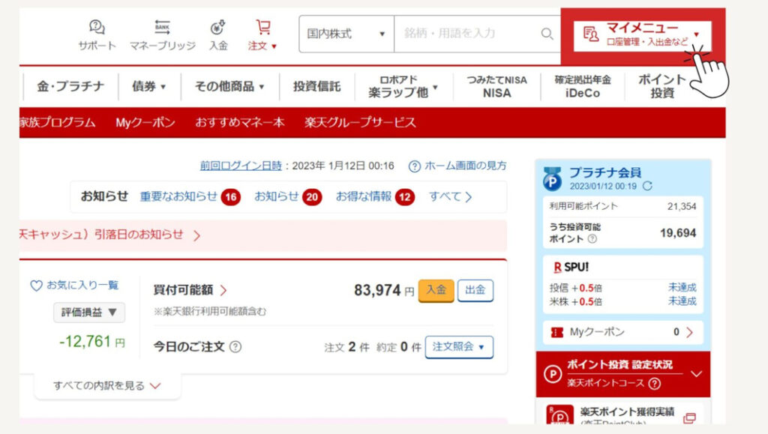Open the 投資信託 menu item
This screenshot has width=768, height=434.
click(x=317, y=87)
